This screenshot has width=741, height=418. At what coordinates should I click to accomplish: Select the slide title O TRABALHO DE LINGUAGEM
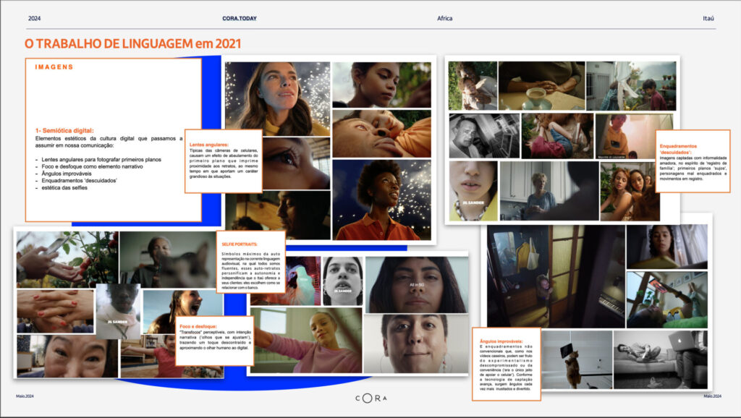(132, 44)
